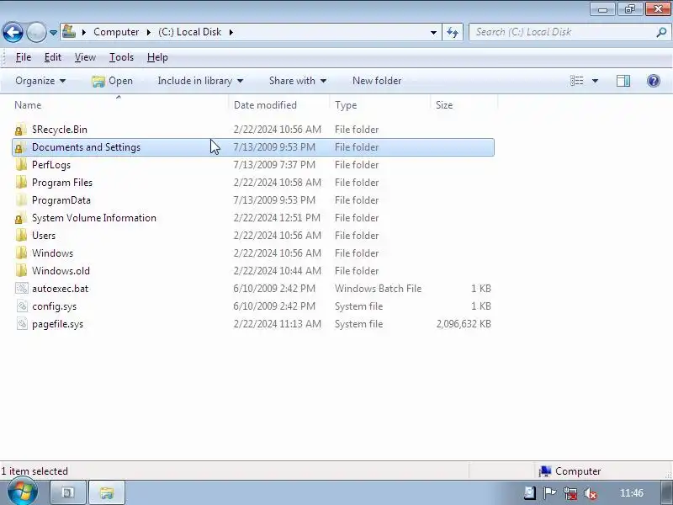
Task: Go back with the blue Back arrow
Action: [13, 32]
